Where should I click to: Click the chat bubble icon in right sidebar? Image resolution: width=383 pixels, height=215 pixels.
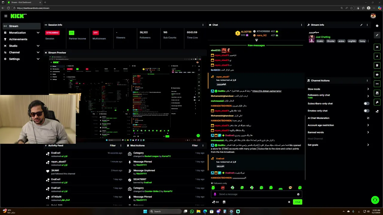pyautogui.click(x=377, y=75)
